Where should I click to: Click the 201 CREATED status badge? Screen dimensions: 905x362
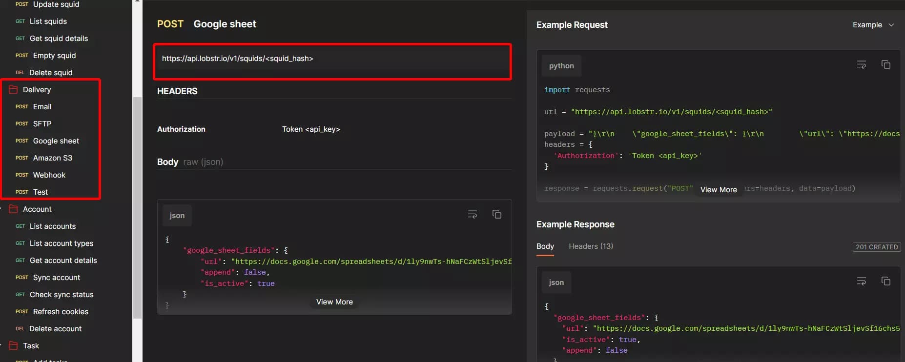pos(877,247)
